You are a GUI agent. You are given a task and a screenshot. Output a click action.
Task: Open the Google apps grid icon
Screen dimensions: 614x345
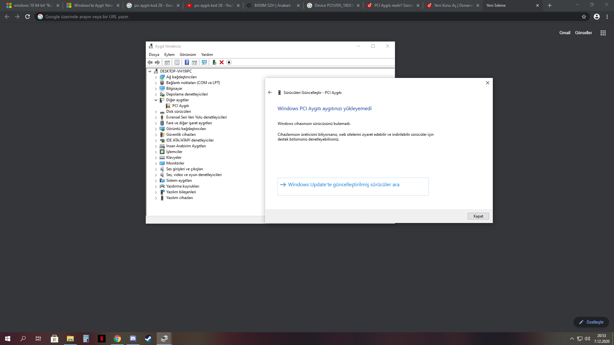603,33
